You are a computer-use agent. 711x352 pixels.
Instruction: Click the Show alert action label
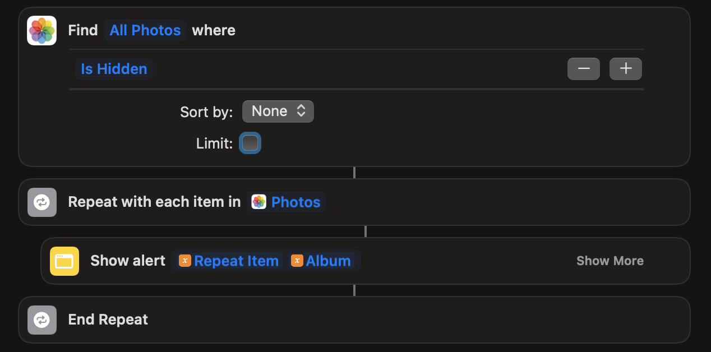click(128, 261)
